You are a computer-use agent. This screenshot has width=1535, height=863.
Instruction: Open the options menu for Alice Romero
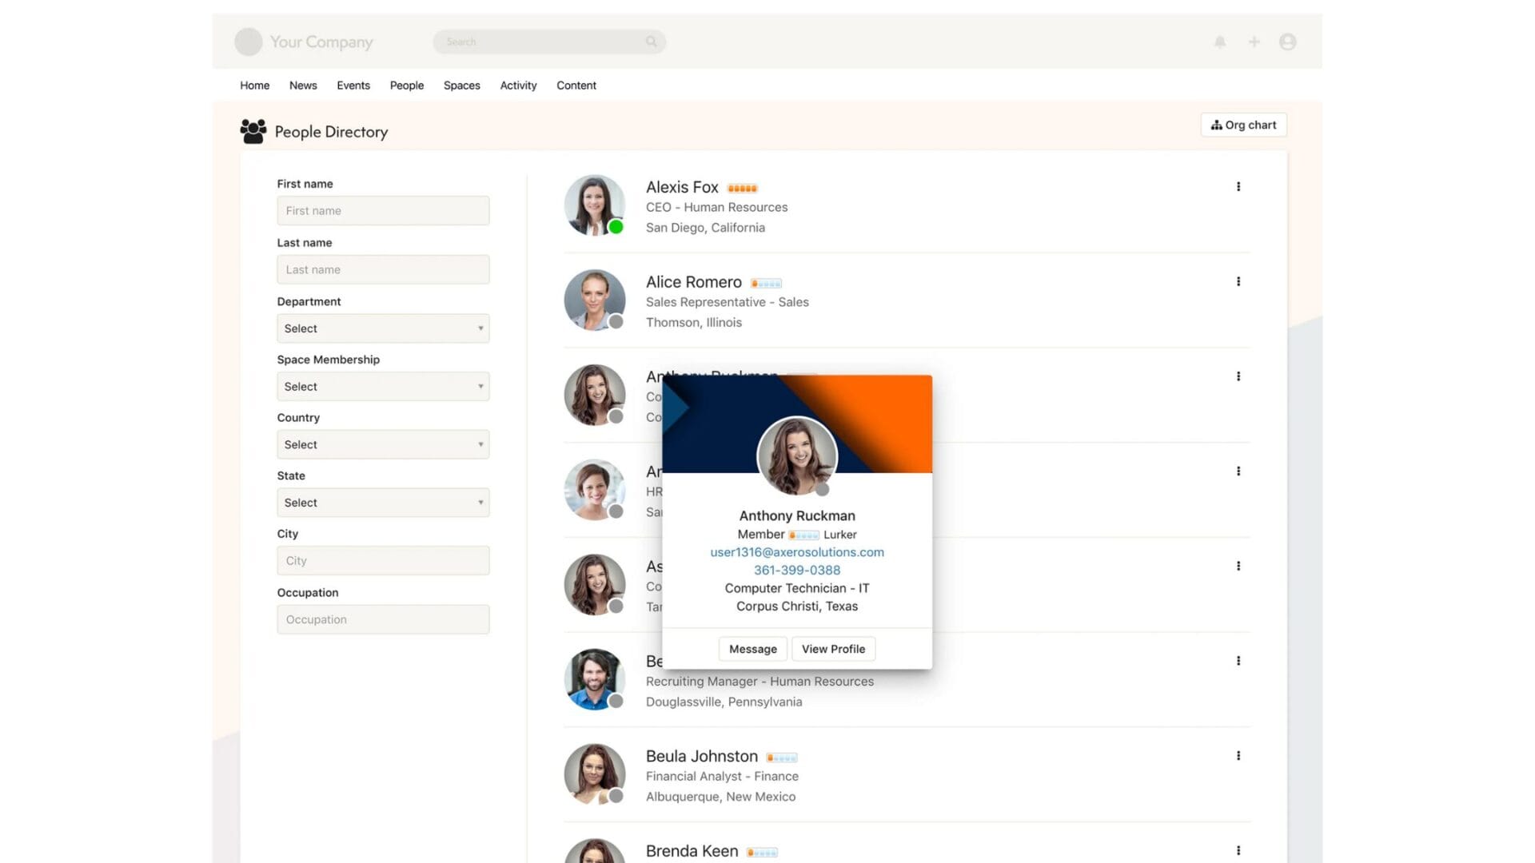tap(1238, 281)
